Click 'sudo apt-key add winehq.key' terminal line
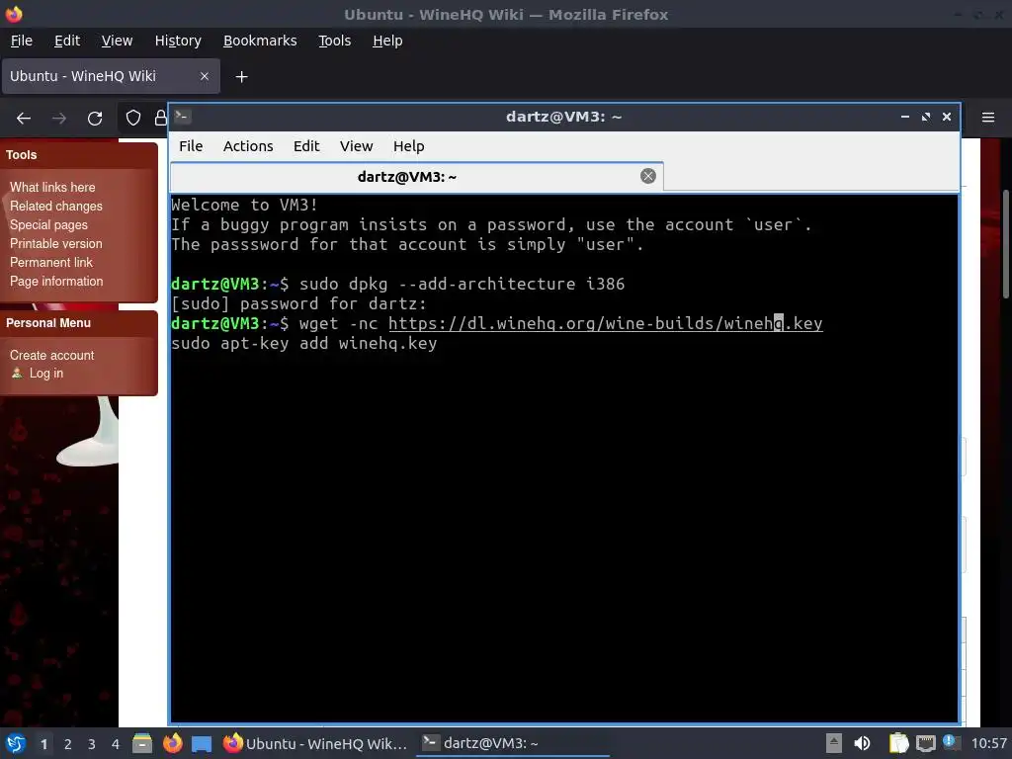The height and width of the screenshot is (759, 1012). [304, 343]
